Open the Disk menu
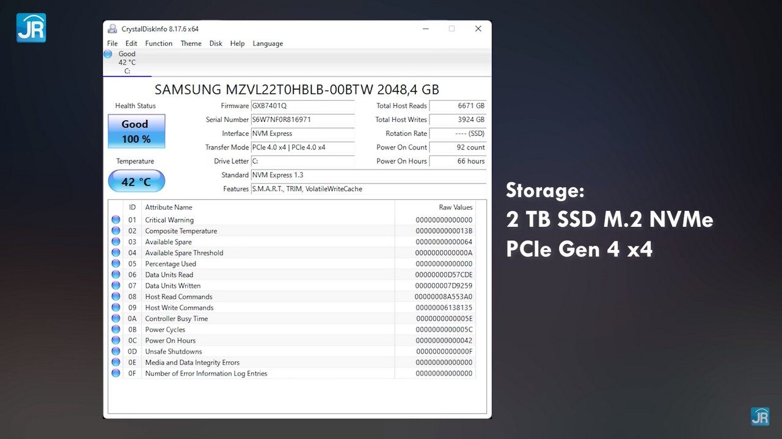782x439 pixels. 215,43
